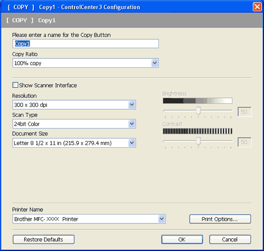Expand the Document Size dropdown arrow
Screen dimensions: 264x251
[132, 143]
